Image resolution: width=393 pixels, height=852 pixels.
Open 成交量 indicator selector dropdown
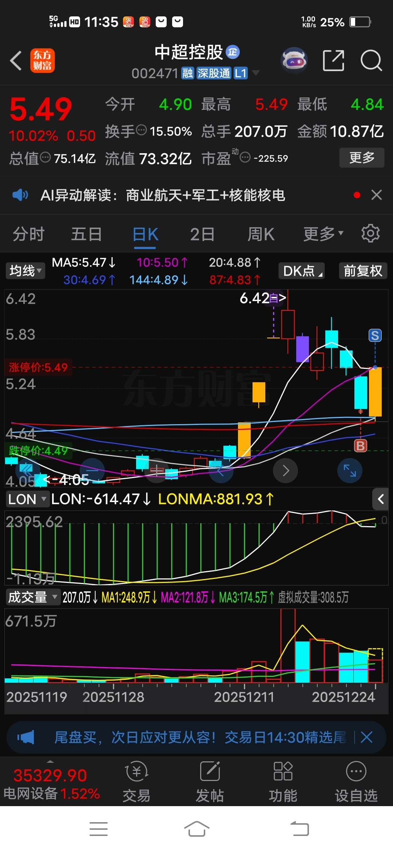[33, 597]
